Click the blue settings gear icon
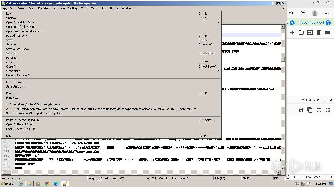The height and width of the screenshot is (187, 334). pyautogui.click(x=292, y=23)
